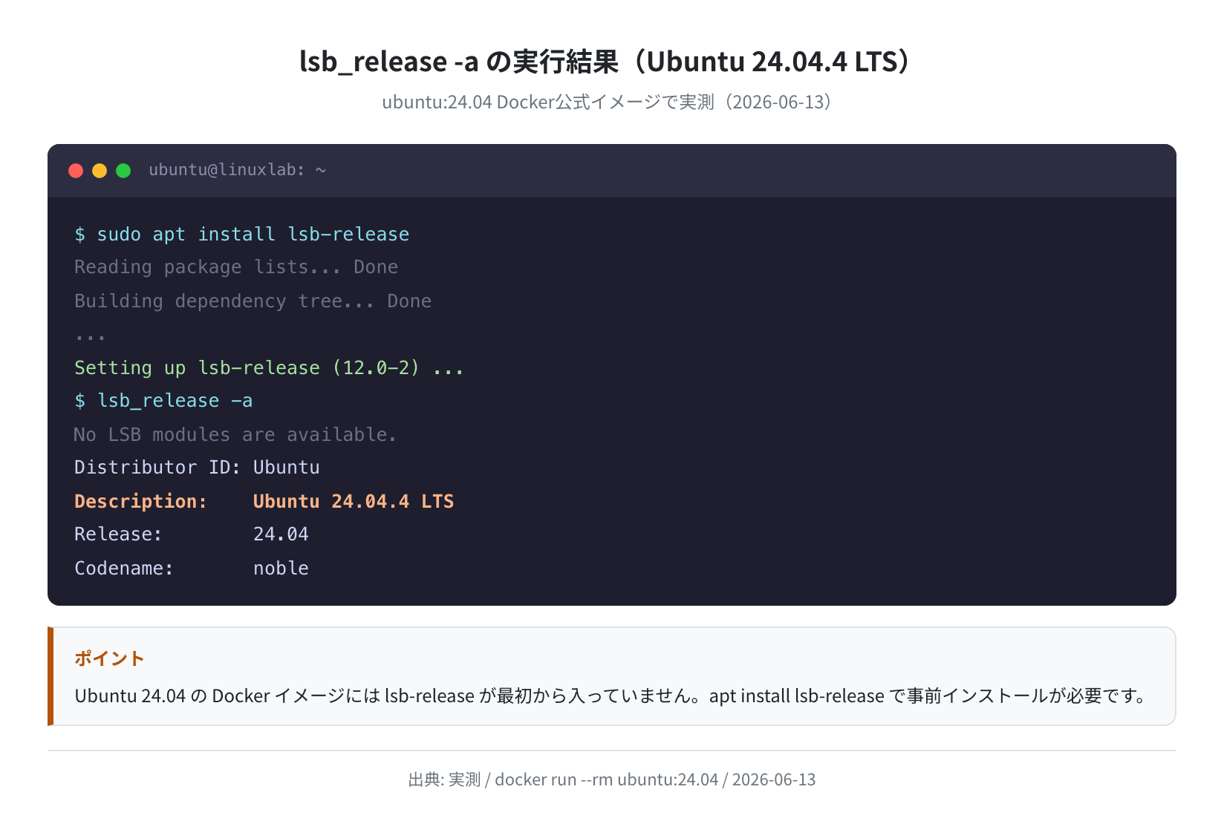Click the Setting up lsb-release (12.0-2) line
1224x821 pixels.
[x=269, y=368]
